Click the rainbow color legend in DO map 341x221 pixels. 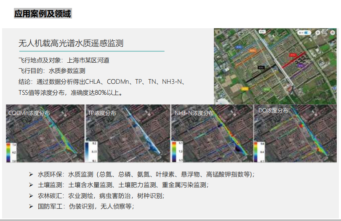(256, 152)
